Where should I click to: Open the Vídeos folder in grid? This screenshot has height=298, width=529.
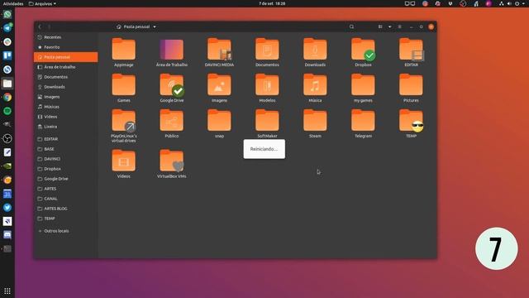point(123,164)
